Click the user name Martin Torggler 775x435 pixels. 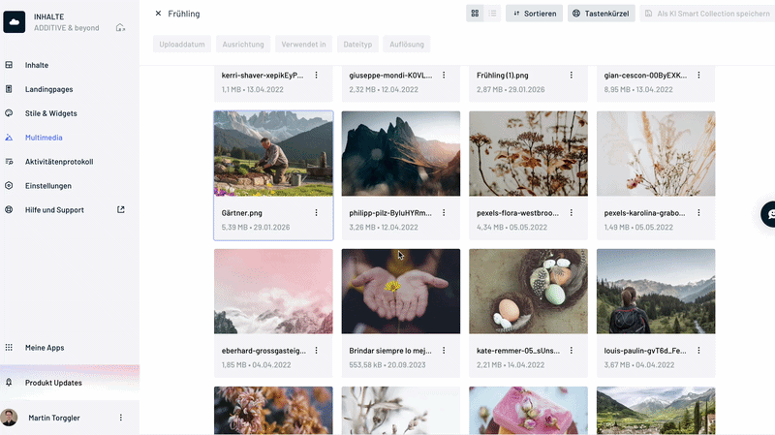54,418
